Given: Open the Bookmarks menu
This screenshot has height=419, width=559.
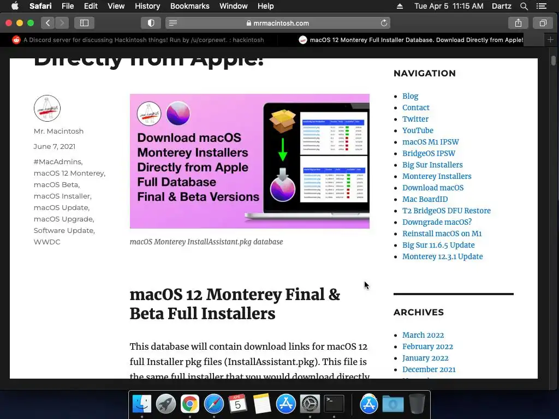Looking at the screenshot, I should pyautogui.click(x=189, y=6).
